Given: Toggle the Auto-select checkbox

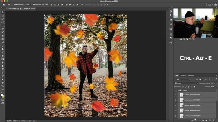Looking at the screenshot, I should click(15, 5).
